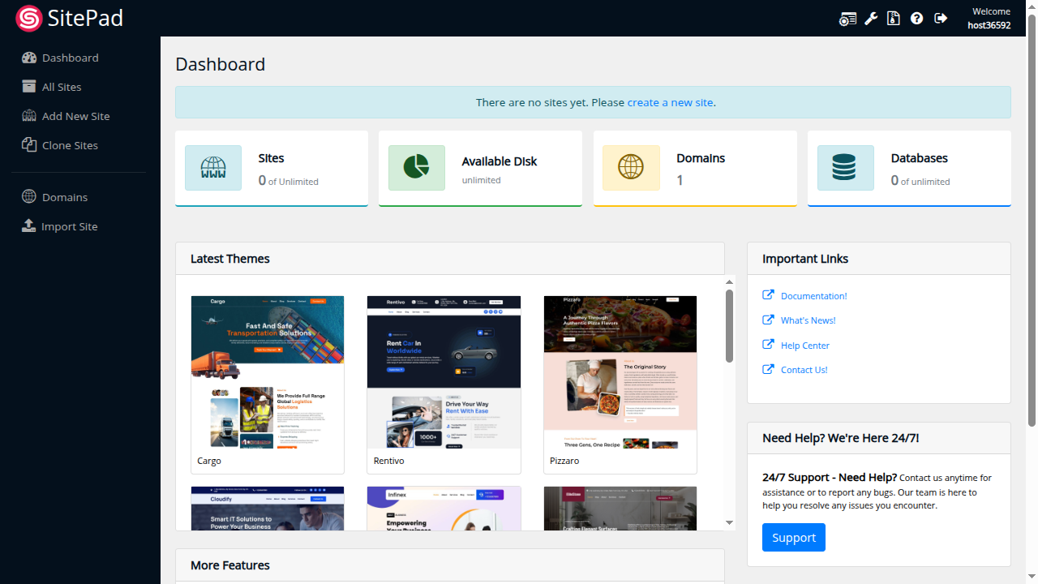Click the Latest Themes panel header
1038x584 pixels.
[x=450, y=259]
